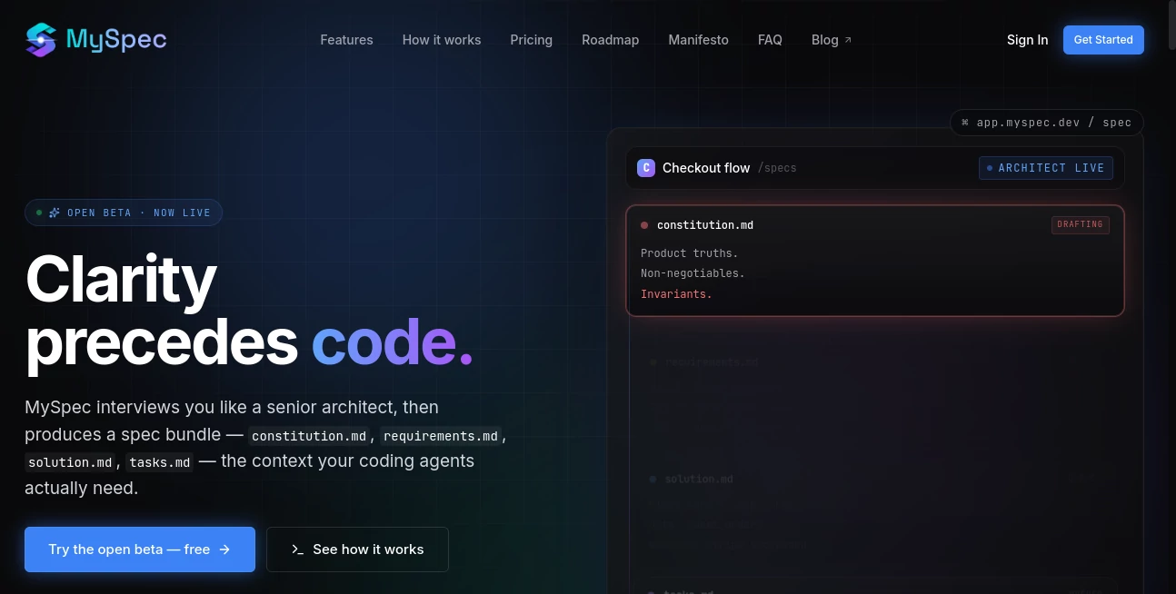Click the Drafting status tag
Screen dimensions: 1176x594
coord(1081,224)
